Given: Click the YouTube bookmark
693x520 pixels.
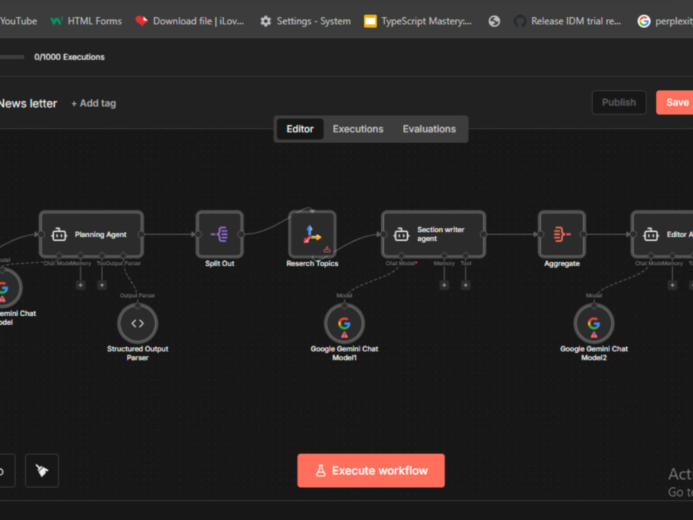Looking at the screenshot, I should point(19,21).
